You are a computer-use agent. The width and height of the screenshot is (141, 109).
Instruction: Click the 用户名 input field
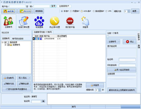coord(17,6)
